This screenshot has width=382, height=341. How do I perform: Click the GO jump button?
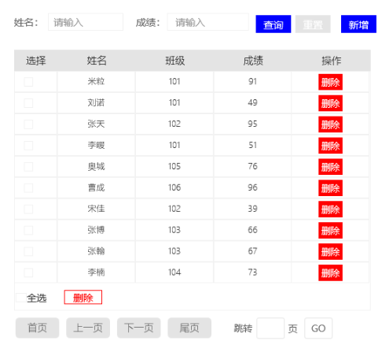pos(318,328)
